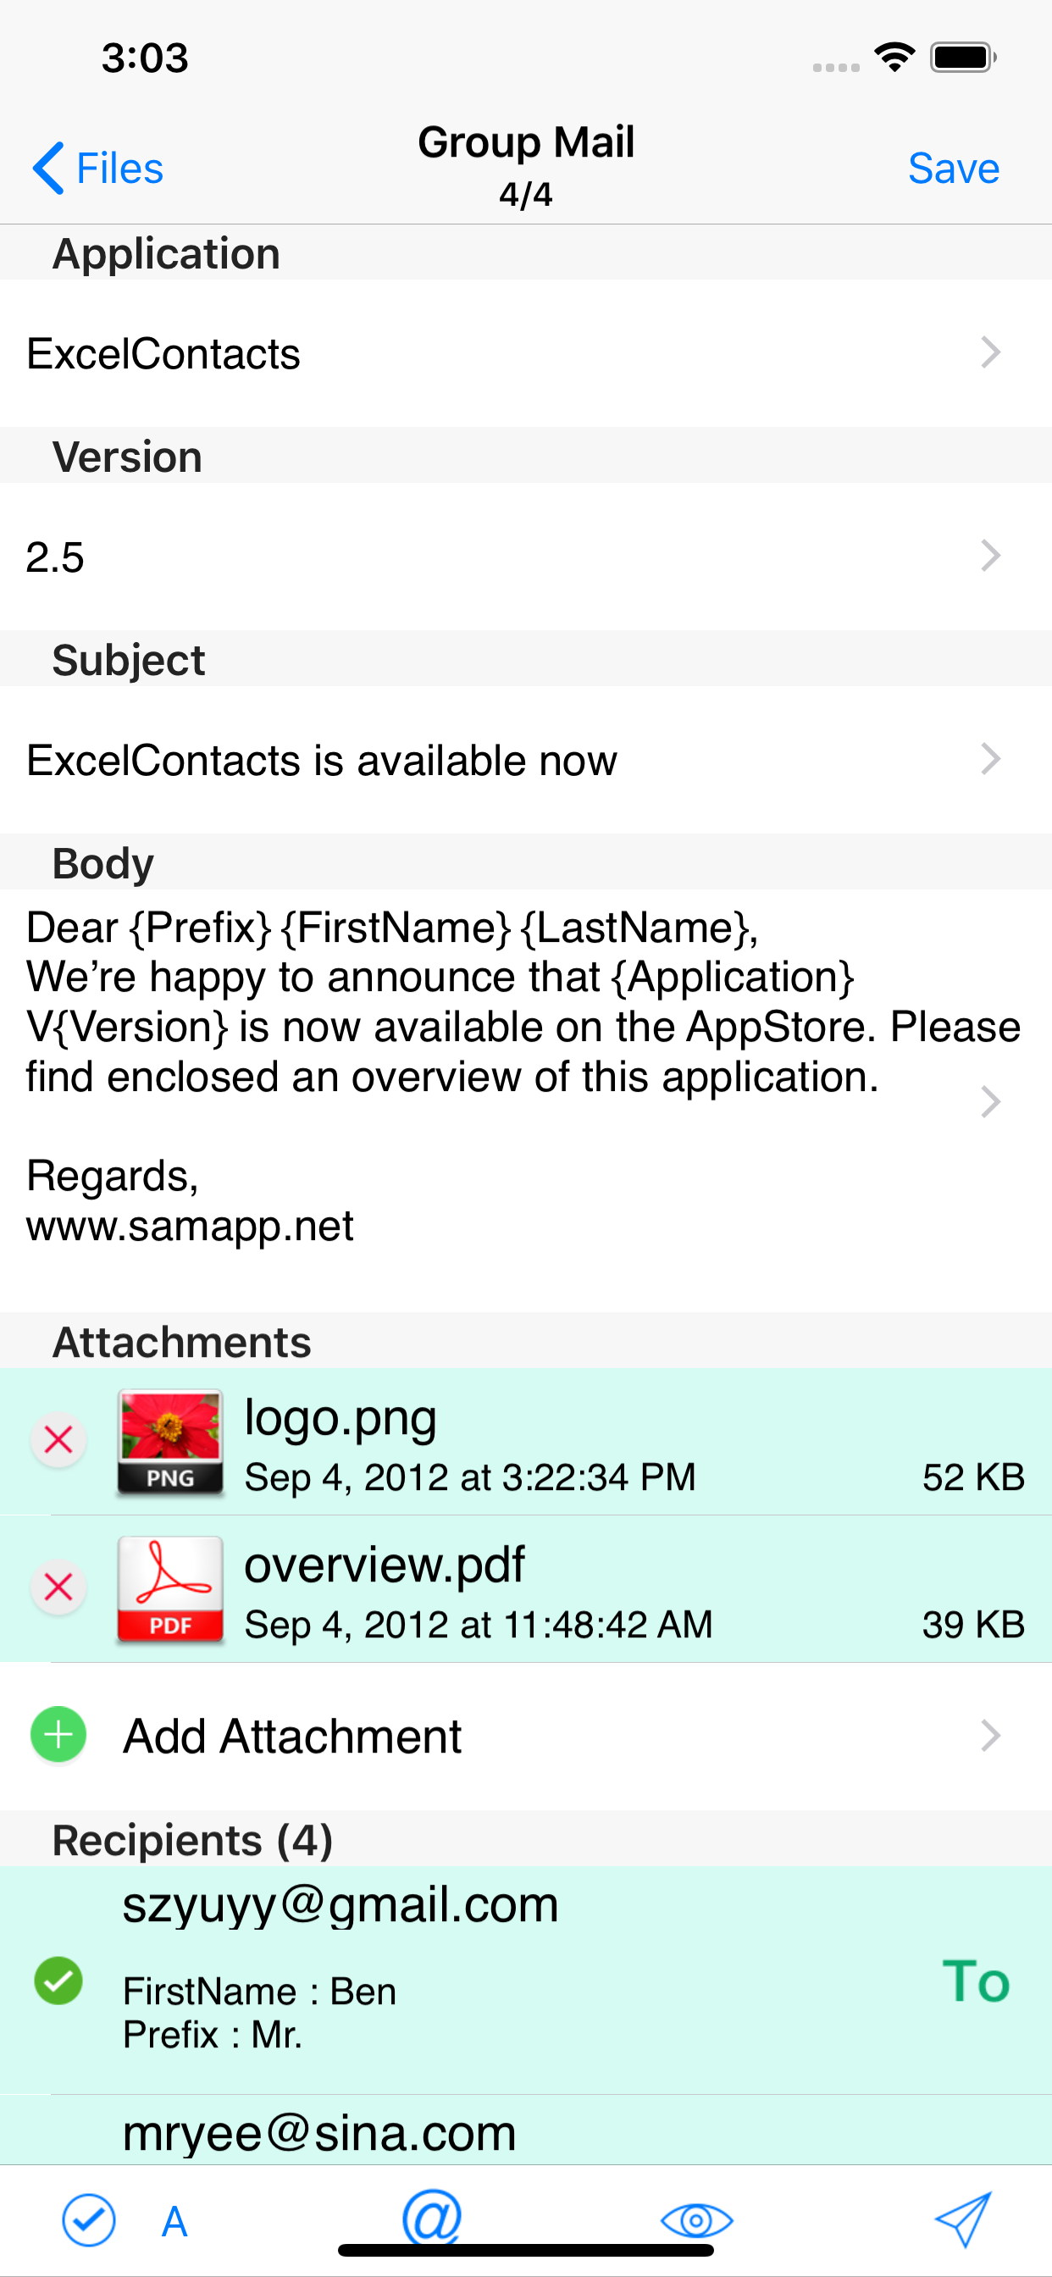
Task: Tap the green Add Attachment plus icon
Action: coord(58,1734)
